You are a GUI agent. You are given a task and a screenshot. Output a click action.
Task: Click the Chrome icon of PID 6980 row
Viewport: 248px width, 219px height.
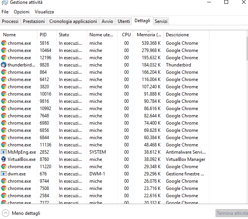4,123
